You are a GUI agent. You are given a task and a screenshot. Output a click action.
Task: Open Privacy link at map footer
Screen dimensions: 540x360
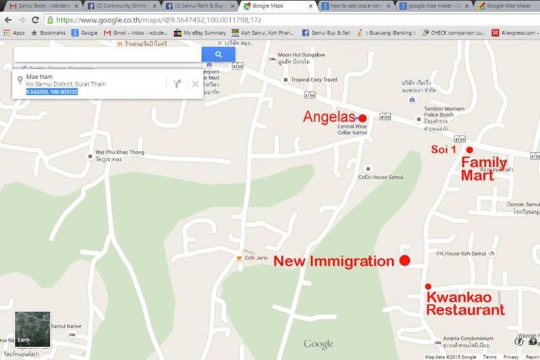click(x=511, y=357)
